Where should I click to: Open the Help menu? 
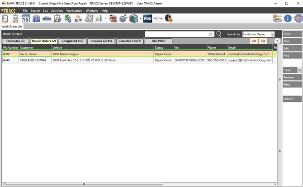click(104, 11)
